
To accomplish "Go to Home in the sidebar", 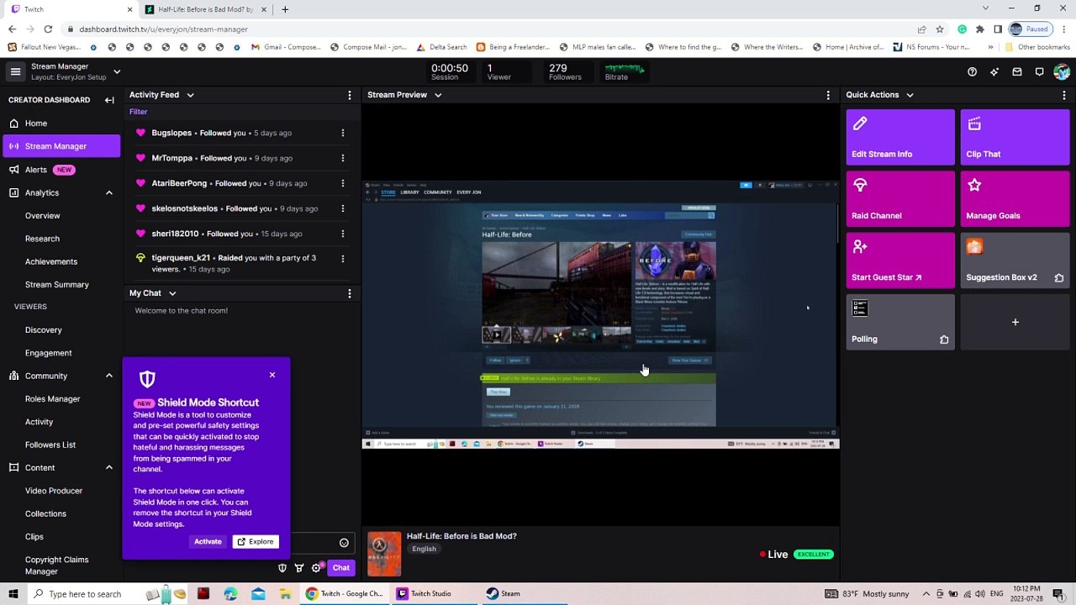I will (x=61, y=124).
